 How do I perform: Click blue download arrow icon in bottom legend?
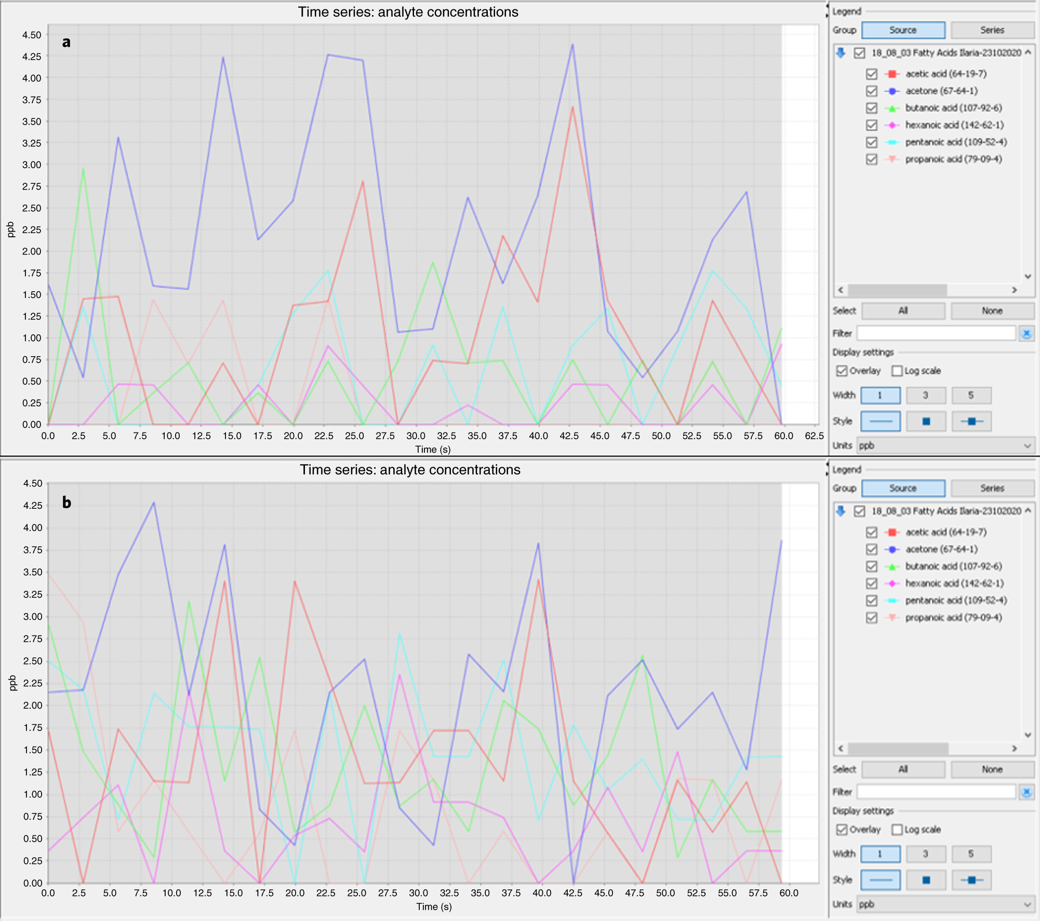pos(841,511)
